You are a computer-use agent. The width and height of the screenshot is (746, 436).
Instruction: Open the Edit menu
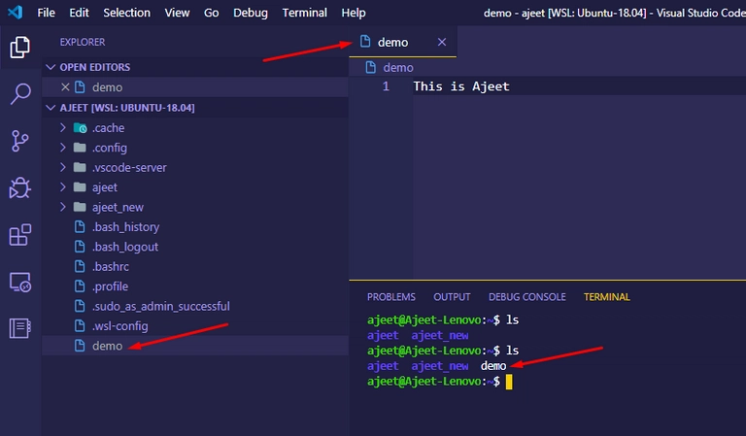(x=79, y=13)
